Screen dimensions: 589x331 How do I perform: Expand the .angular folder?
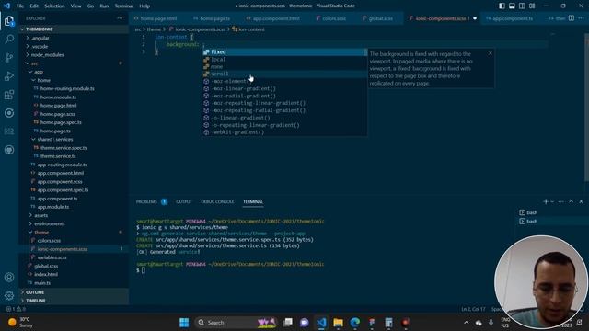click(x=40, y=38)
